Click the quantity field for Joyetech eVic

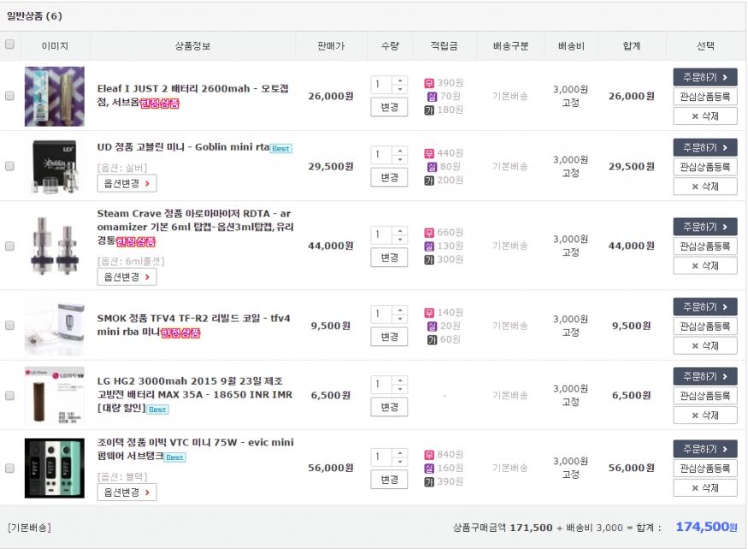coord(382,457)
